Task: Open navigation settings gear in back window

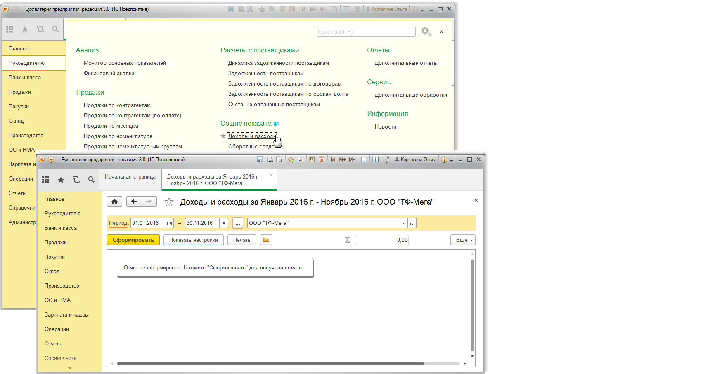Action: [x=426, y=31]
